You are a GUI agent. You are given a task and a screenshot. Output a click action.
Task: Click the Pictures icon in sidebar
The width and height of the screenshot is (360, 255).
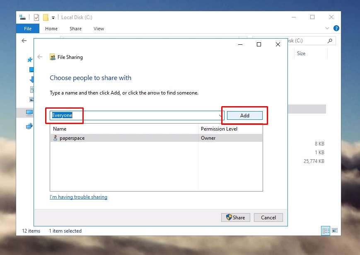tap(31, 100)
